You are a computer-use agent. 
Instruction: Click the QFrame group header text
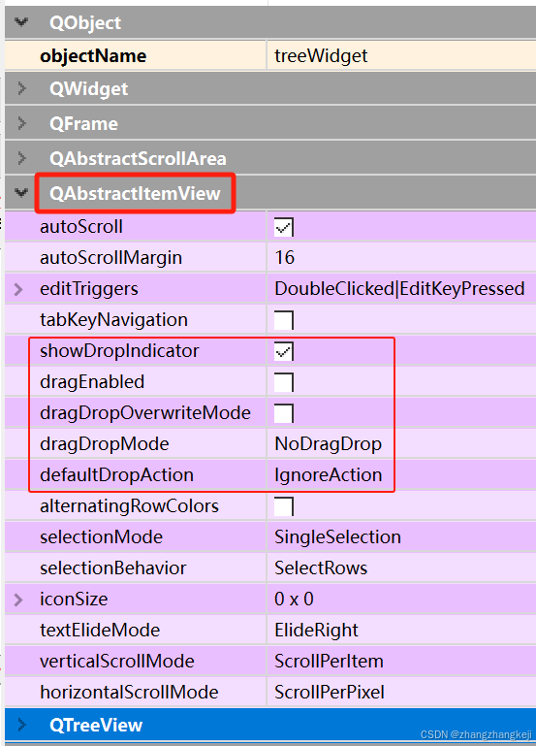coord(83,124)
